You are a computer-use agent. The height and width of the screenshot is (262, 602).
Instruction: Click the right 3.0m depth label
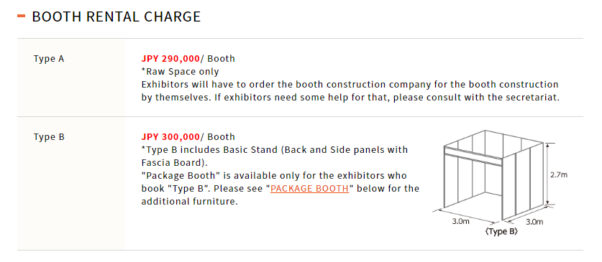point(534,222)
